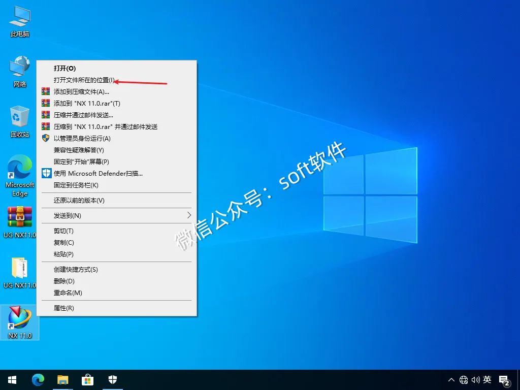The width and height of the screenshot is (520, 390).
Task: Open the network globe tray icon
Action: (x=464, y=380)
